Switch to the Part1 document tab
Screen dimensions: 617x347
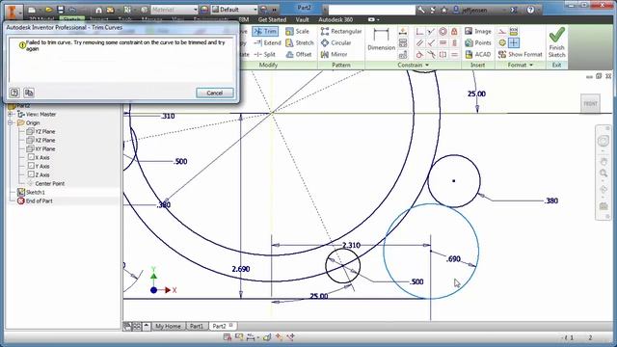click(x=197, y=326)
